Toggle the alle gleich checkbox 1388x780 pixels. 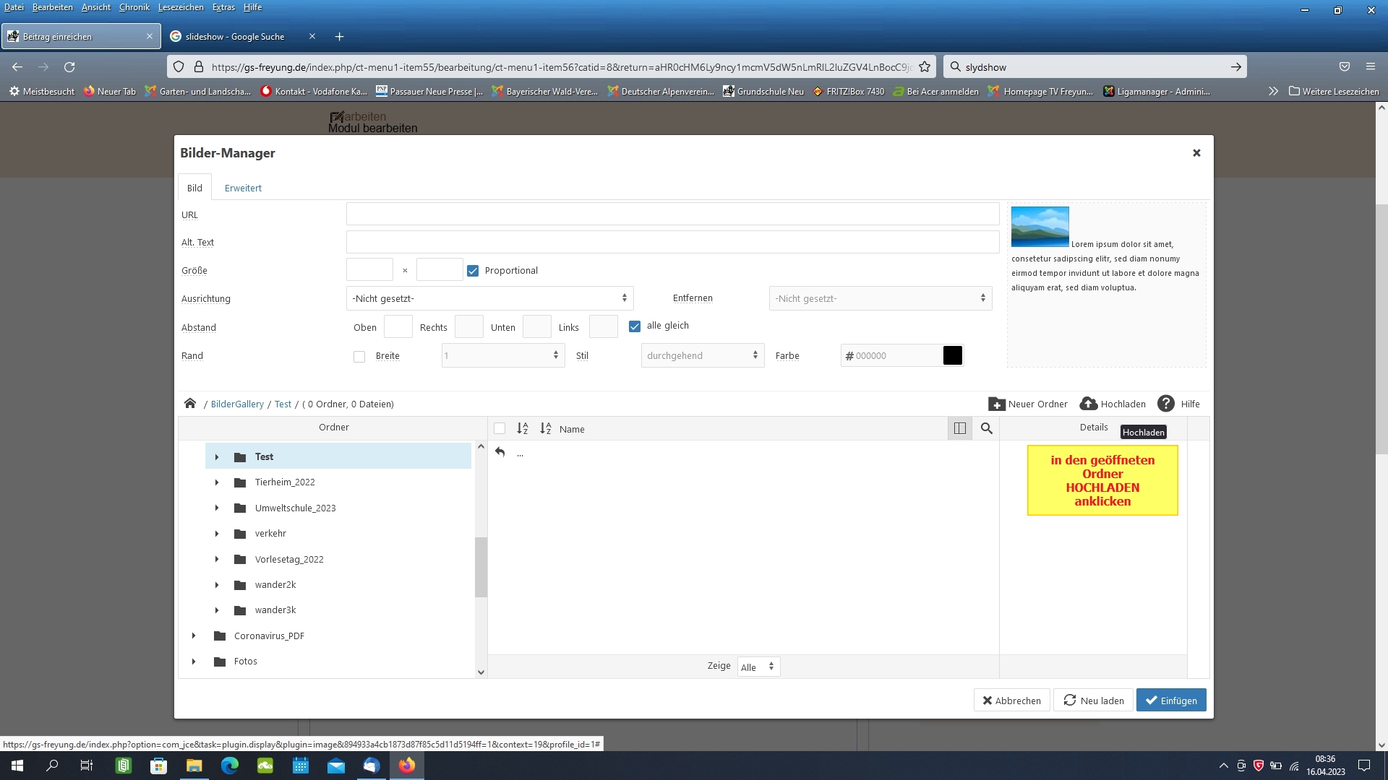pyautogui.click(x=635, y=326)
